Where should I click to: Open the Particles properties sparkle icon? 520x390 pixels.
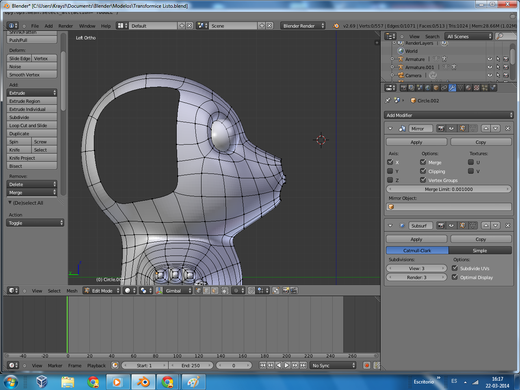(x=485, y=88)
